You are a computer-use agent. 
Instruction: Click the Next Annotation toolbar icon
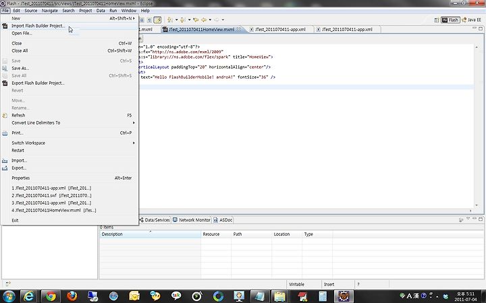pos(170,20)
